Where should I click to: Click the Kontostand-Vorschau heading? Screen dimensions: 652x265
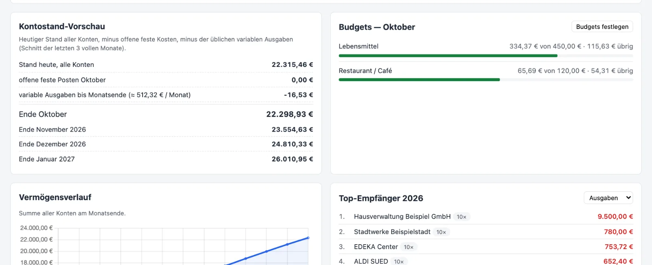(x=62, y=26)
